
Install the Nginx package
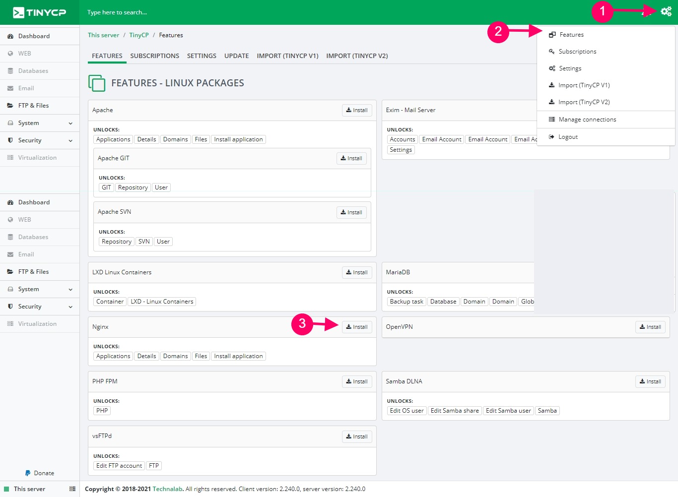[x=357, y=327]
